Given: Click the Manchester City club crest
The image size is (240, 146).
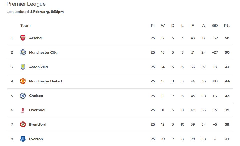Looking at the screenshot, I should 23,52.
